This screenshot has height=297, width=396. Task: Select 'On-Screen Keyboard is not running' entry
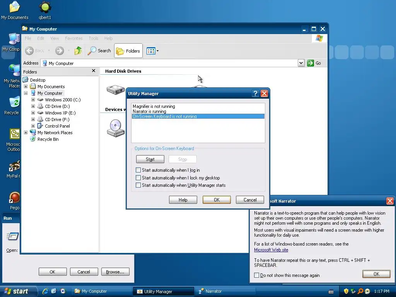(198, 116)
